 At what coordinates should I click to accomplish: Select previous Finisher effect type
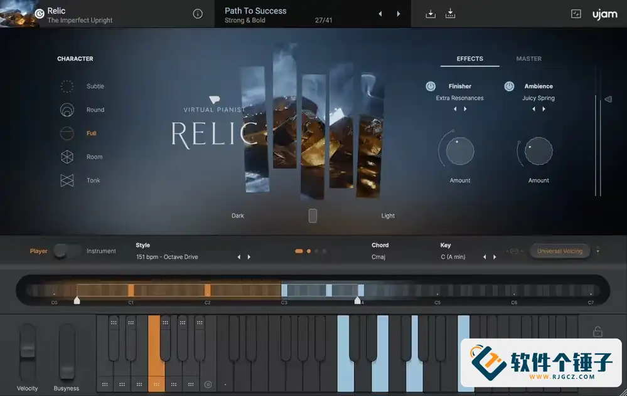coord(455,109)
